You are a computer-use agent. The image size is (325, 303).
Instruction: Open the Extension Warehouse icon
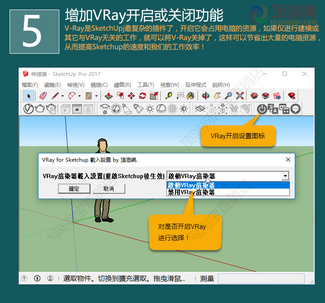pos(266,96)
